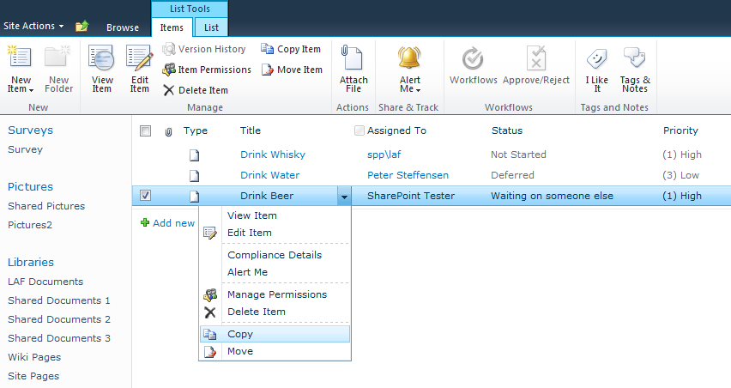Screen dimensions: 731x388
Task: Click the New Item ribbon icon
Action: [x=20, y=58]
